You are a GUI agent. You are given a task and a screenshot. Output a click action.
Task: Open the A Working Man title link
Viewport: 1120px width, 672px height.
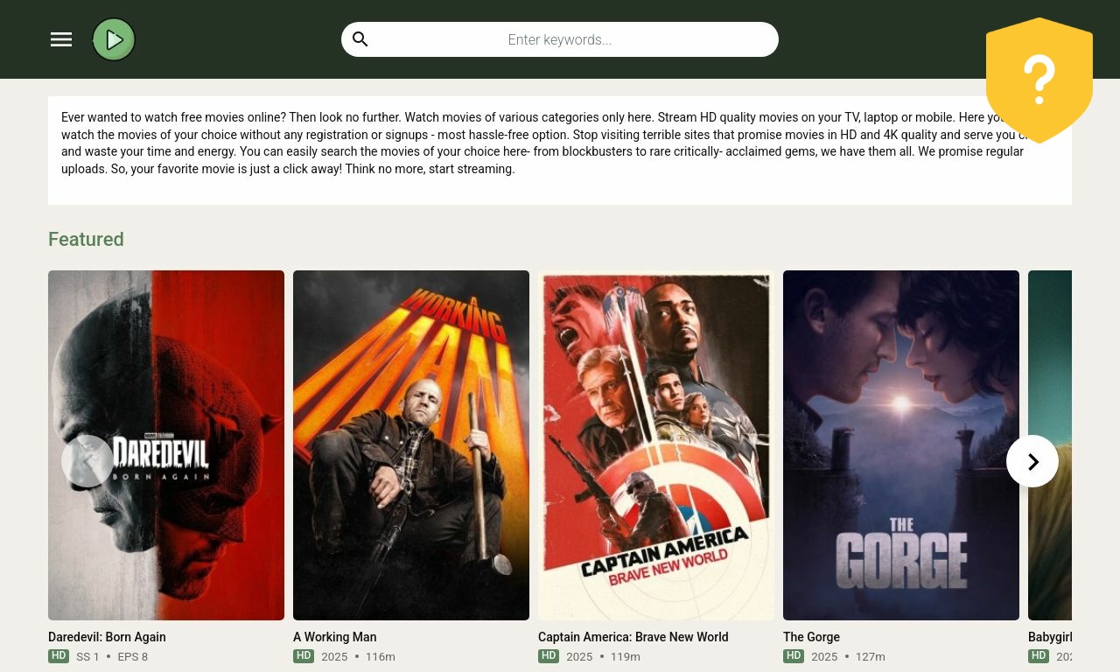tap(334, 637)
